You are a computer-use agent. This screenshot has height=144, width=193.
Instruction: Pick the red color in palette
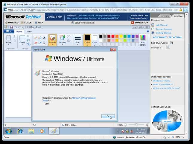coord(113,36)
